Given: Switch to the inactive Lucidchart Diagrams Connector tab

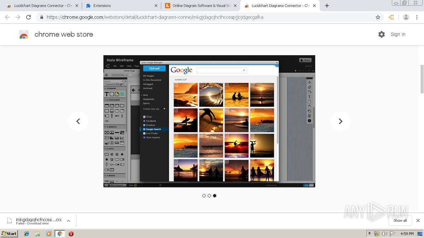Looking at the screenshot, I should [x=39, y=6].
